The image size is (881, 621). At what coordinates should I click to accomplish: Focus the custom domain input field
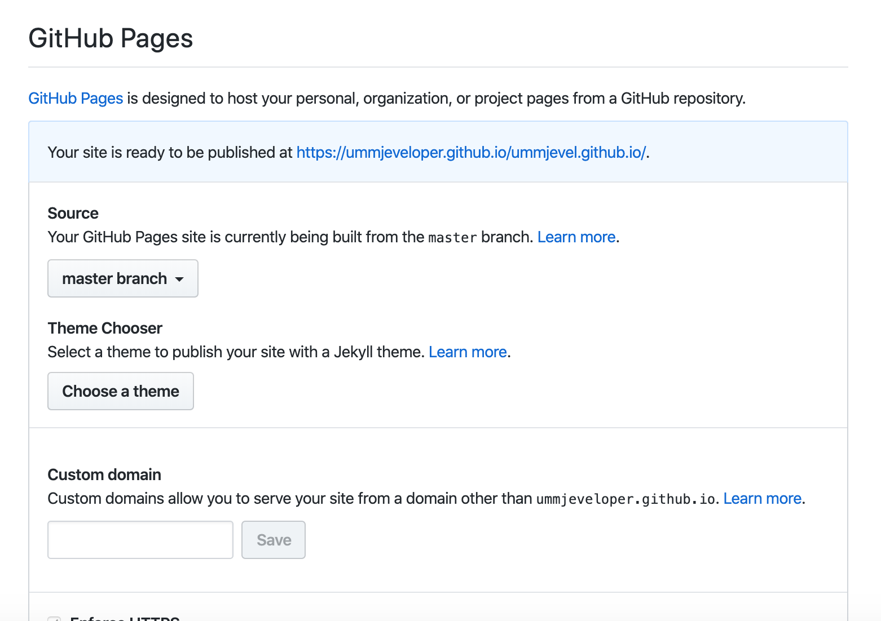140,540
